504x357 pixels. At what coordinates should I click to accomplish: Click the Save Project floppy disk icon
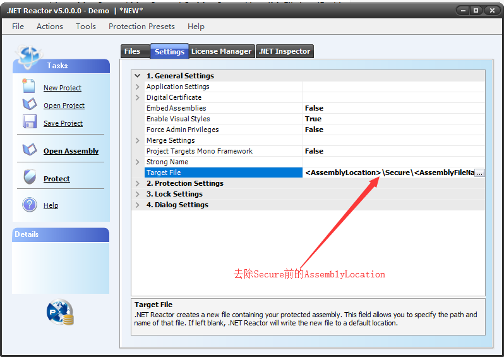click(30, 121)
